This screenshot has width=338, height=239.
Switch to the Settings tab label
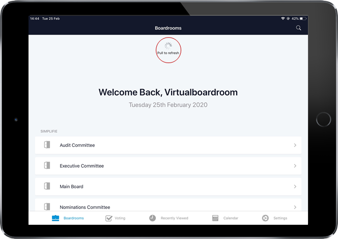point(280,218)
